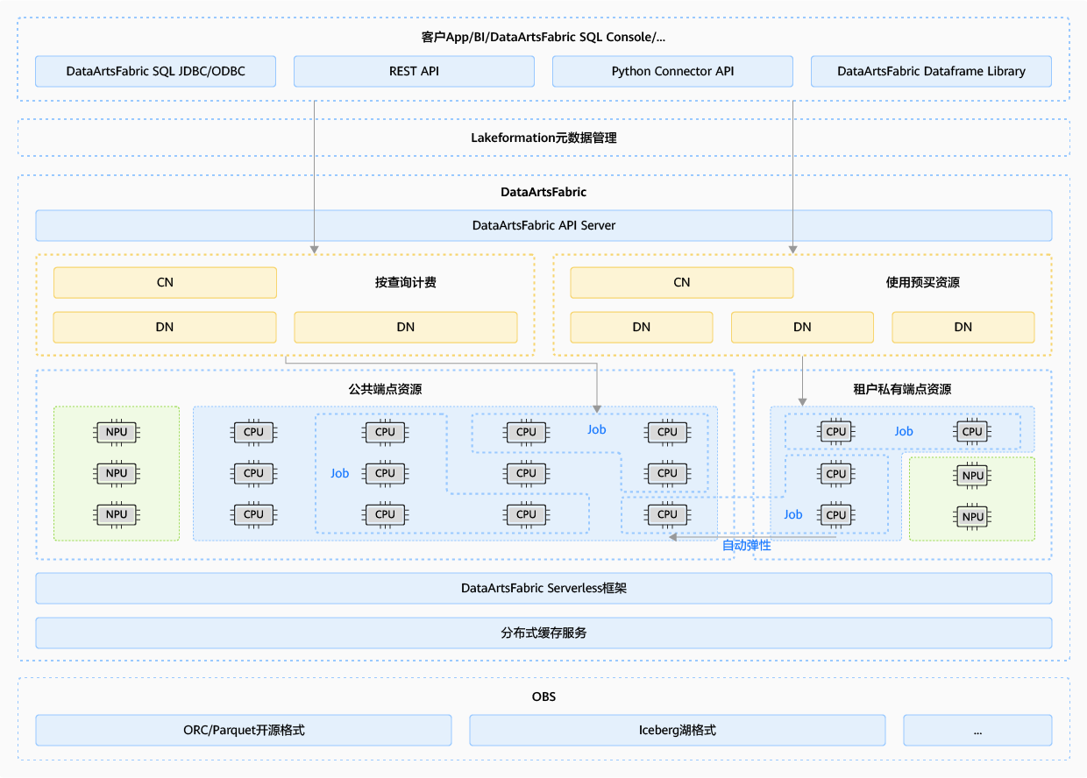Screen dimensions: 1087x778
Task: Click the 使用预买资源 label
Action: [x=922, y=283]
